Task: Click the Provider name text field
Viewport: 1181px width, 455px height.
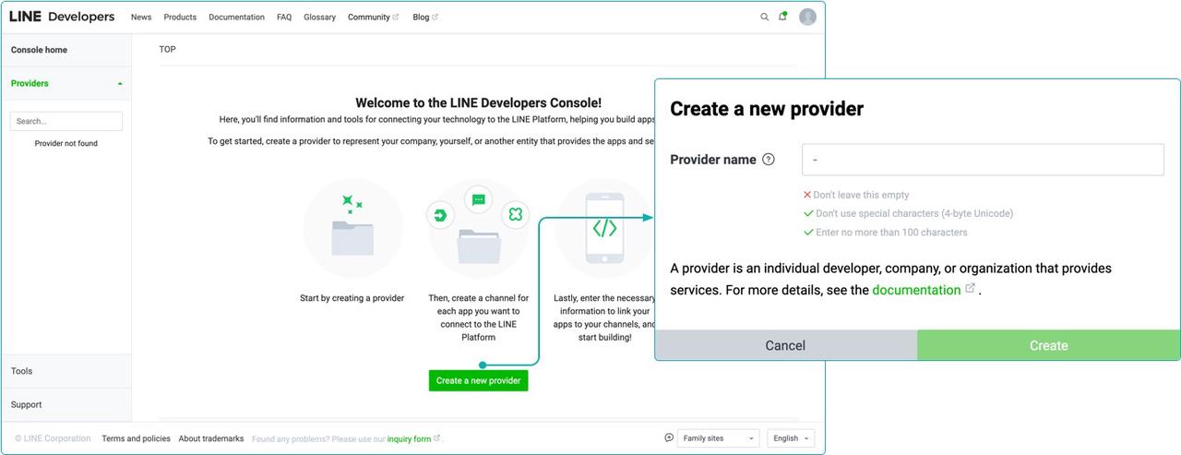Action: point(983,160)
